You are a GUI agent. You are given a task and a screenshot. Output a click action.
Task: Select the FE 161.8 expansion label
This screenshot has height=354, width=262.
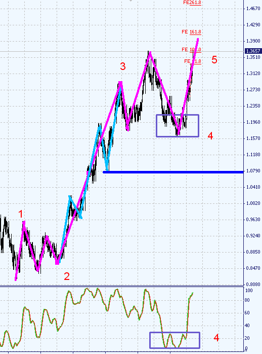click(191, 32)
